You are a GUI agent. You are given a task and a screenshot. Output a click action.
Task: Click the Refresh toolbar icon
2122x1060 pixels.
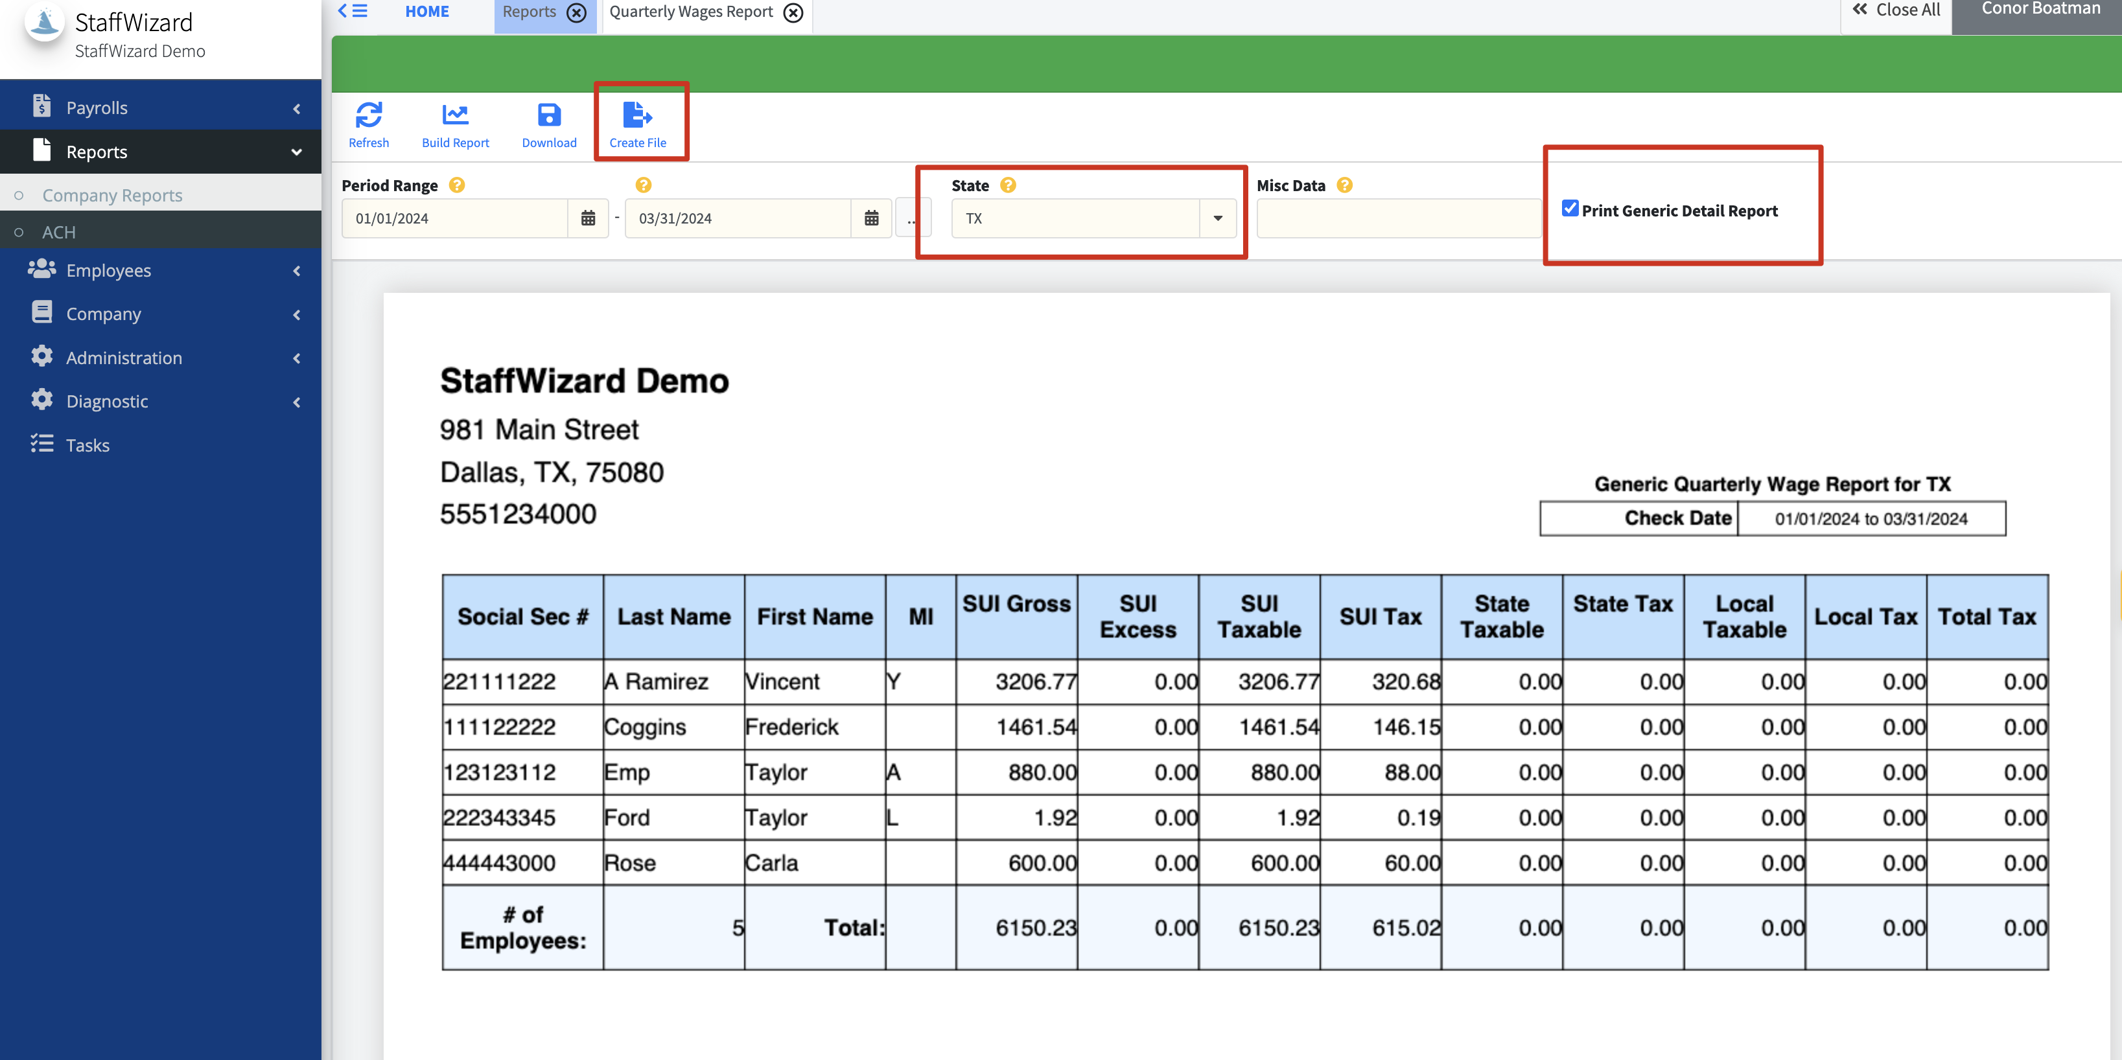click(368, 115)
